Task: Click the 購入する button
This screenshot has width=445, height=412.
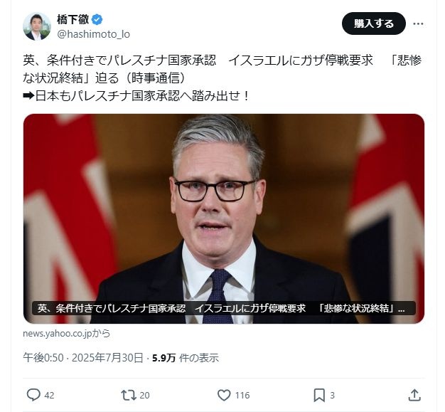Action: click(374, 23)
